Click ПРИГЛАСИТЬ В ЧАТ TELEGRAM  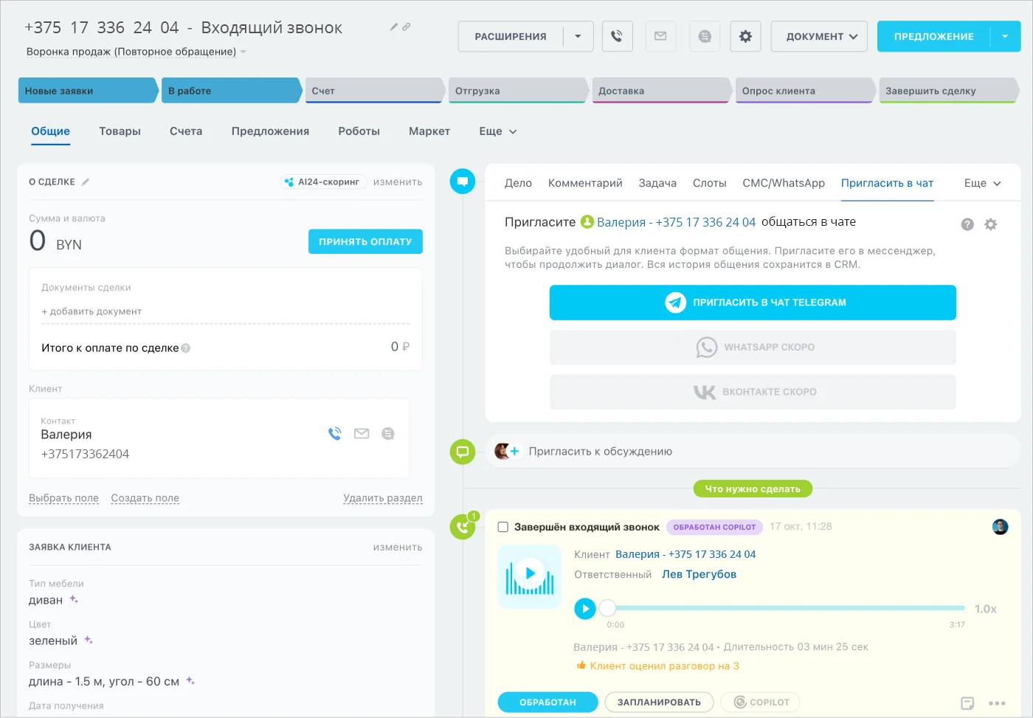753,303
